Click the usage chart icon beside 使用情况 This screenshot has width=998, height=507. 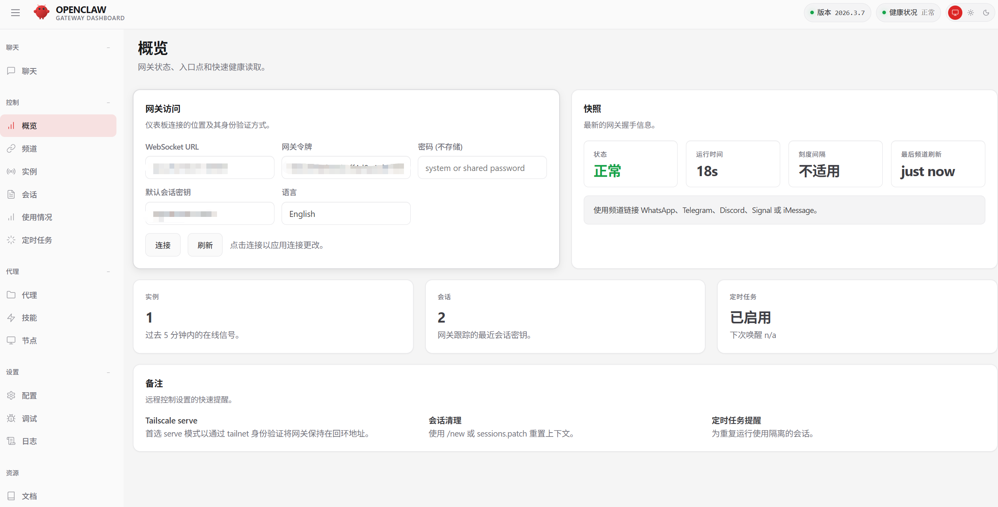(11, 217)
